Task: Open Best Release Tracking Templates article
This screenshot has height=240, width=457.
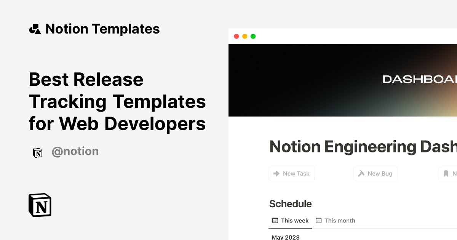Action: pos(117,102)
